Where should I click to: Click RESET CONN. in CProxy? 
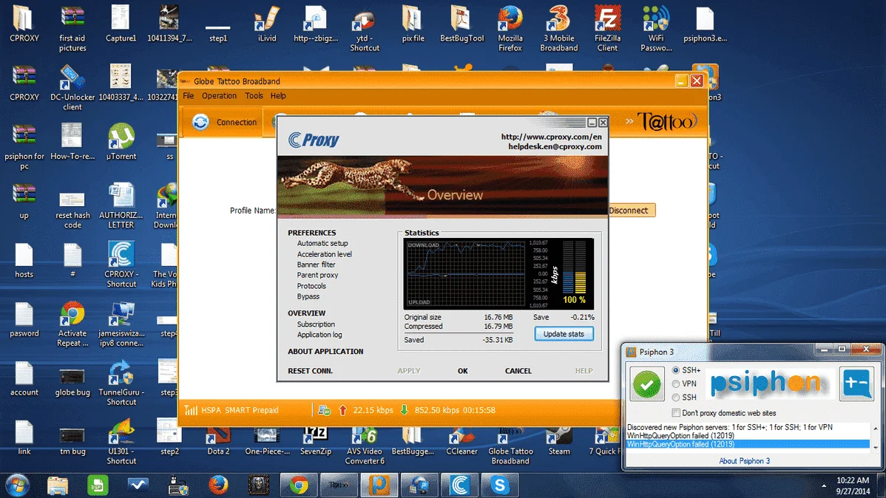pos(310,371)
